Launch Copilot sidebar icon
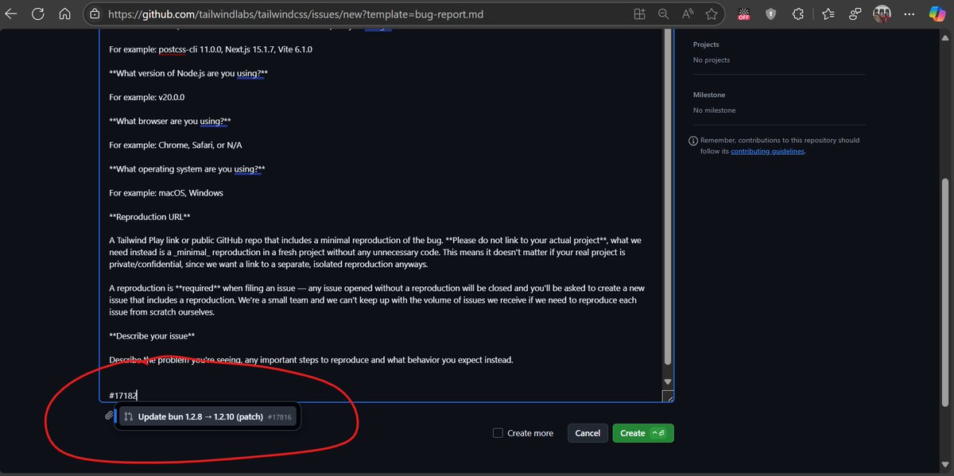 click(x=937, y=14)
